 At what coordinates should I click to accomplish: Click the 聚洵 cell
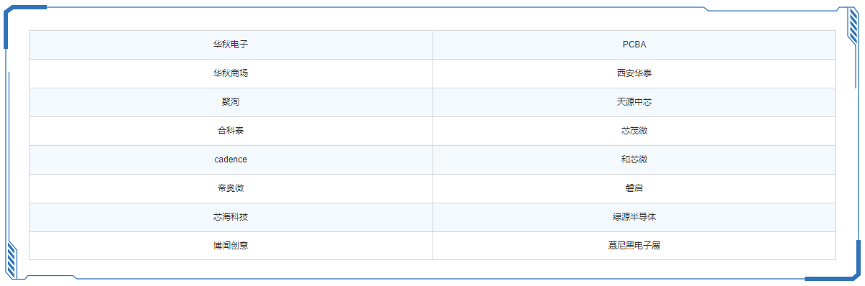pyautogui.click(x=231, y=102)
